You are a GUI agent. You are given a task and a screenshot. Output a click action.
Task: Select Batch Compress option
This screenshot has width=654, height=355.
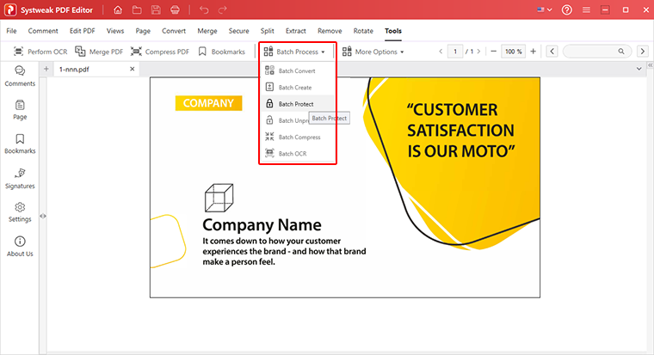coord(298,137)
